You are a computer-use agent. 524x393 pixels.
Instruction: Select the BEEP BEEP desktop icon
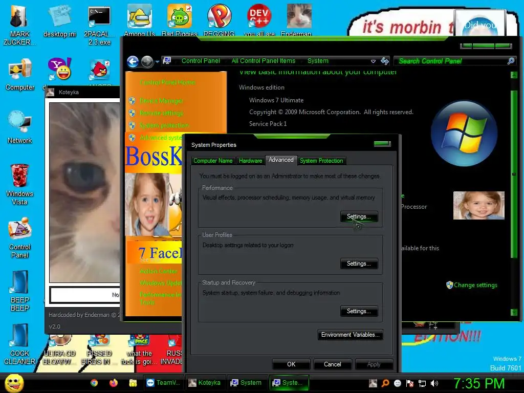[x=20, y=291]
